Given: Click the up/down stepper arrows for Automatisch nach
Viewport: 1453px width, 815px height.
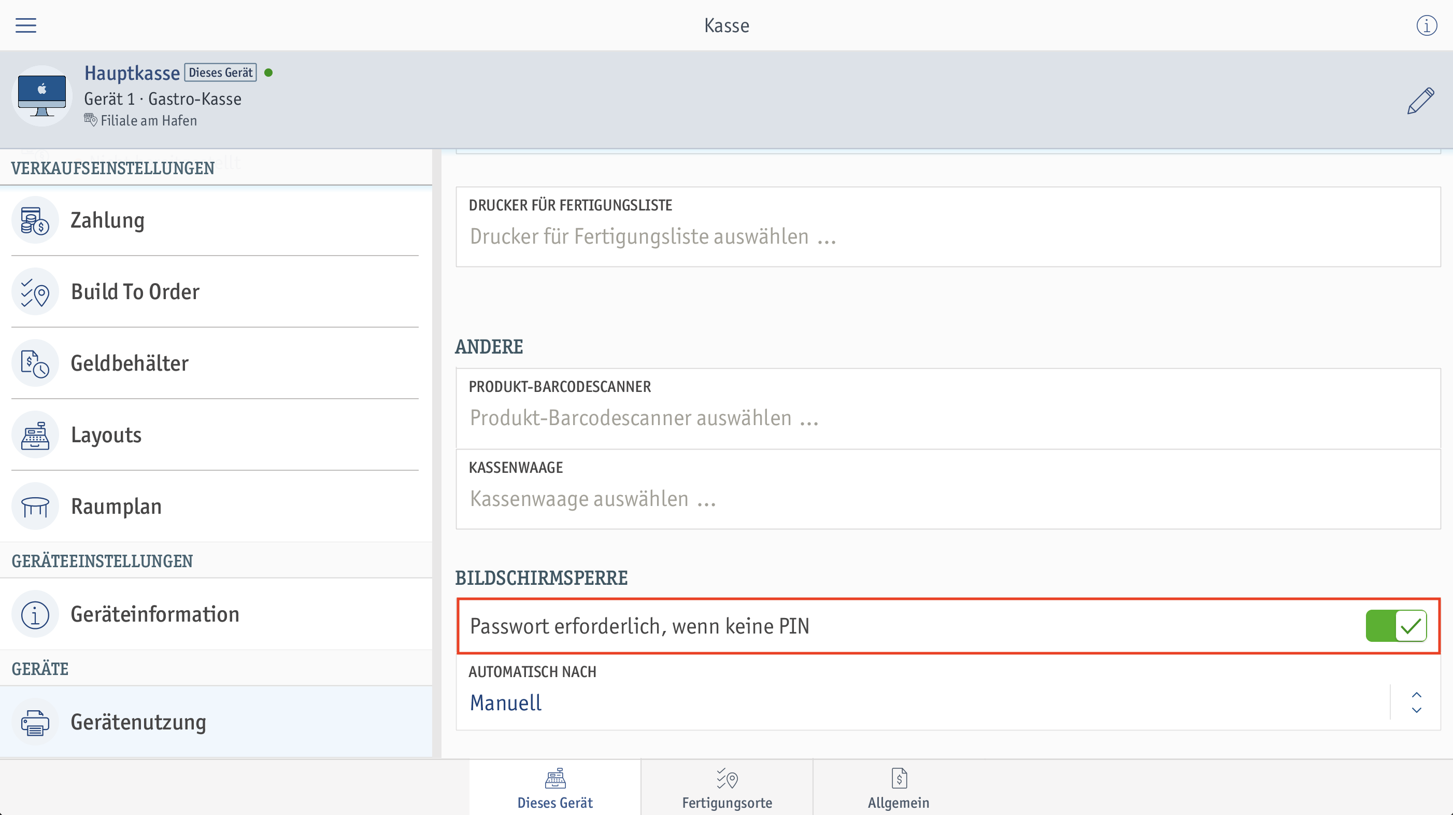Looking at the screenshot, I should click(1416, 702).
